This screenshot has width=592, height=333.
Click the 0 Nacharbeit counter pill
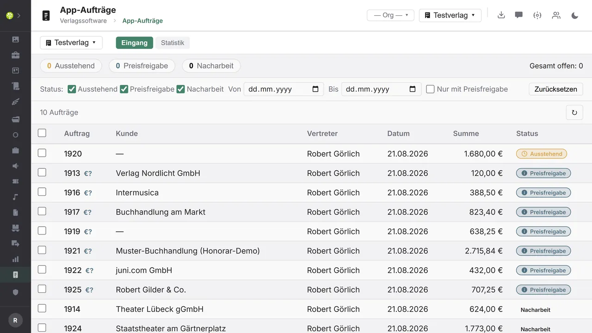click(211, 66)
